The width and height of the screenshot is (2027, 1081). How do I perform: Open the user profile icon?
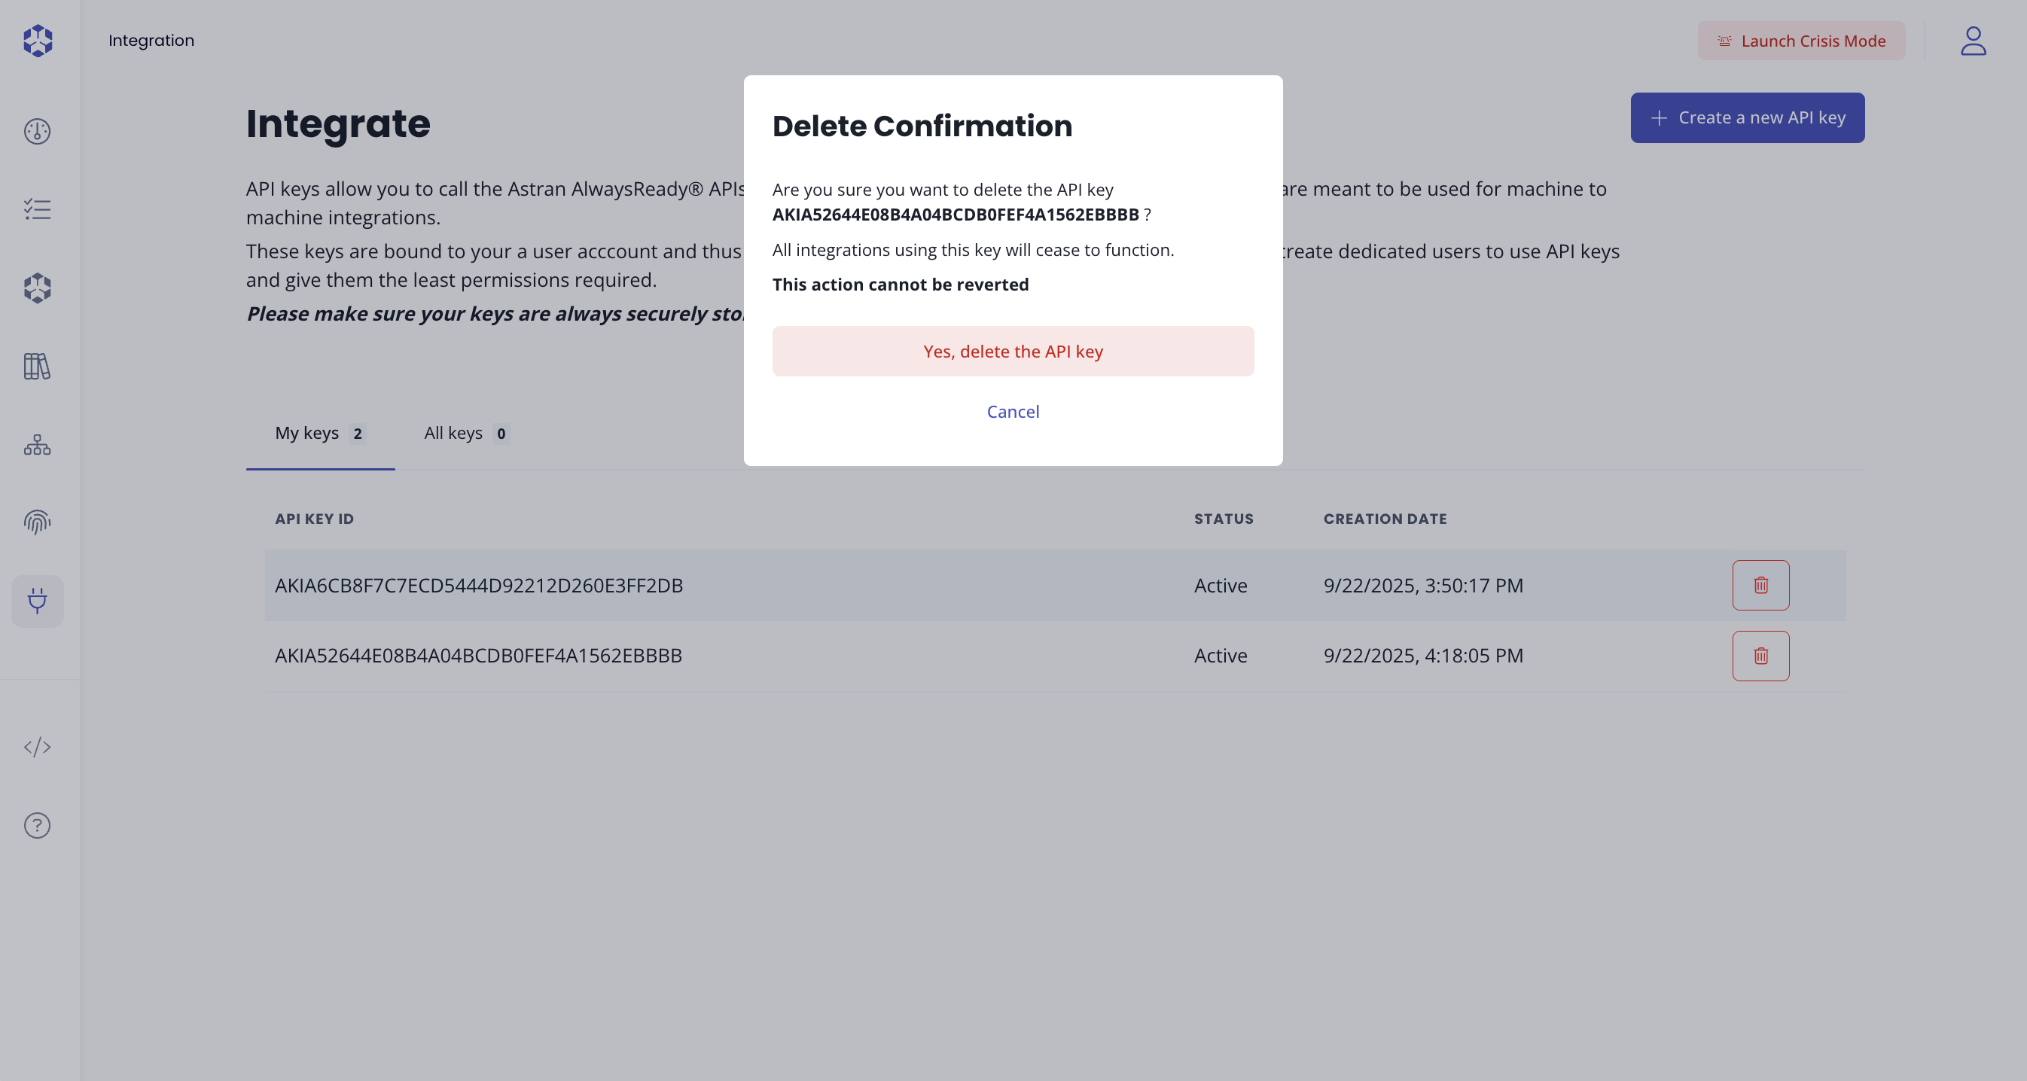pyautogui.click(x=1974, y=40)
